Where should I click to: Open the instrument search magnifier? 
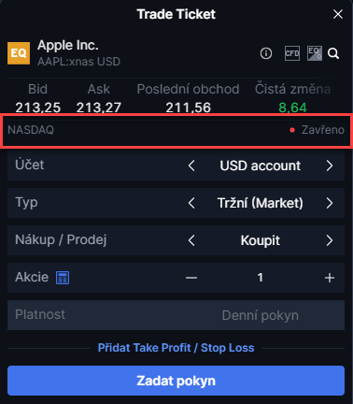point(333,53)
